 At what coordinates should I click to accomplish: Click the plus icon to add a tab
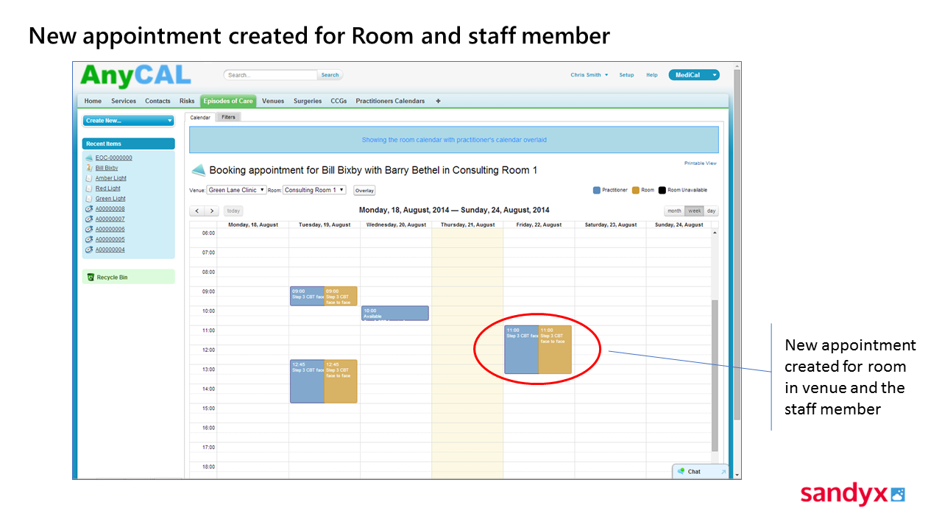[x=439, y=101]
